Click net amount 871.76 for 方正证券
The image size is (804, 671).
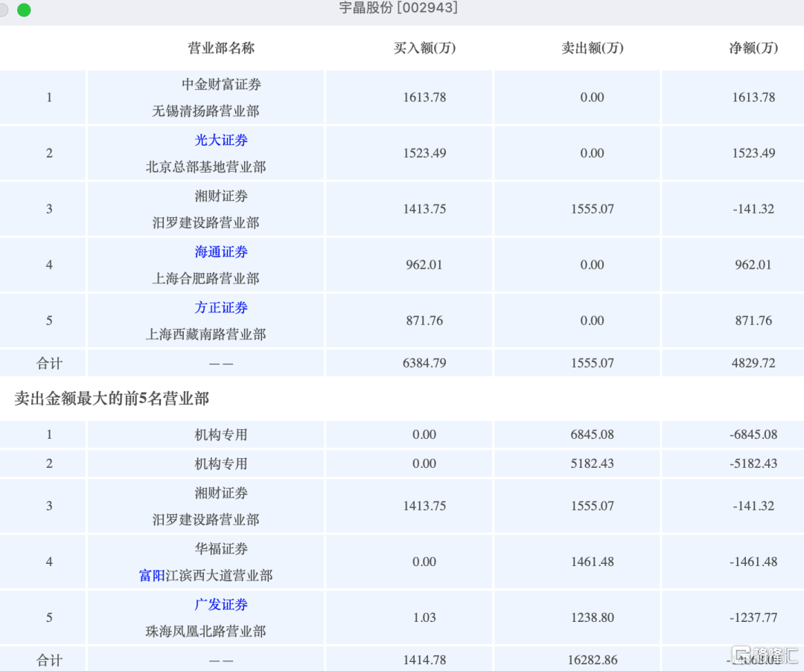[753, 321]
